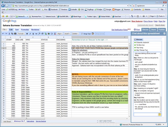Click the Add Sheet button
The image size is (168, 127).
[7, 121]
